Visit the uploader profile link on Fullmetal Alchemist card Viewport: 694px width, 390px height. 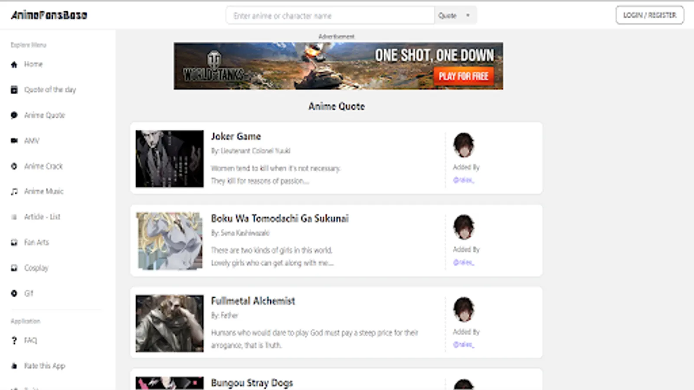(464, 345)
